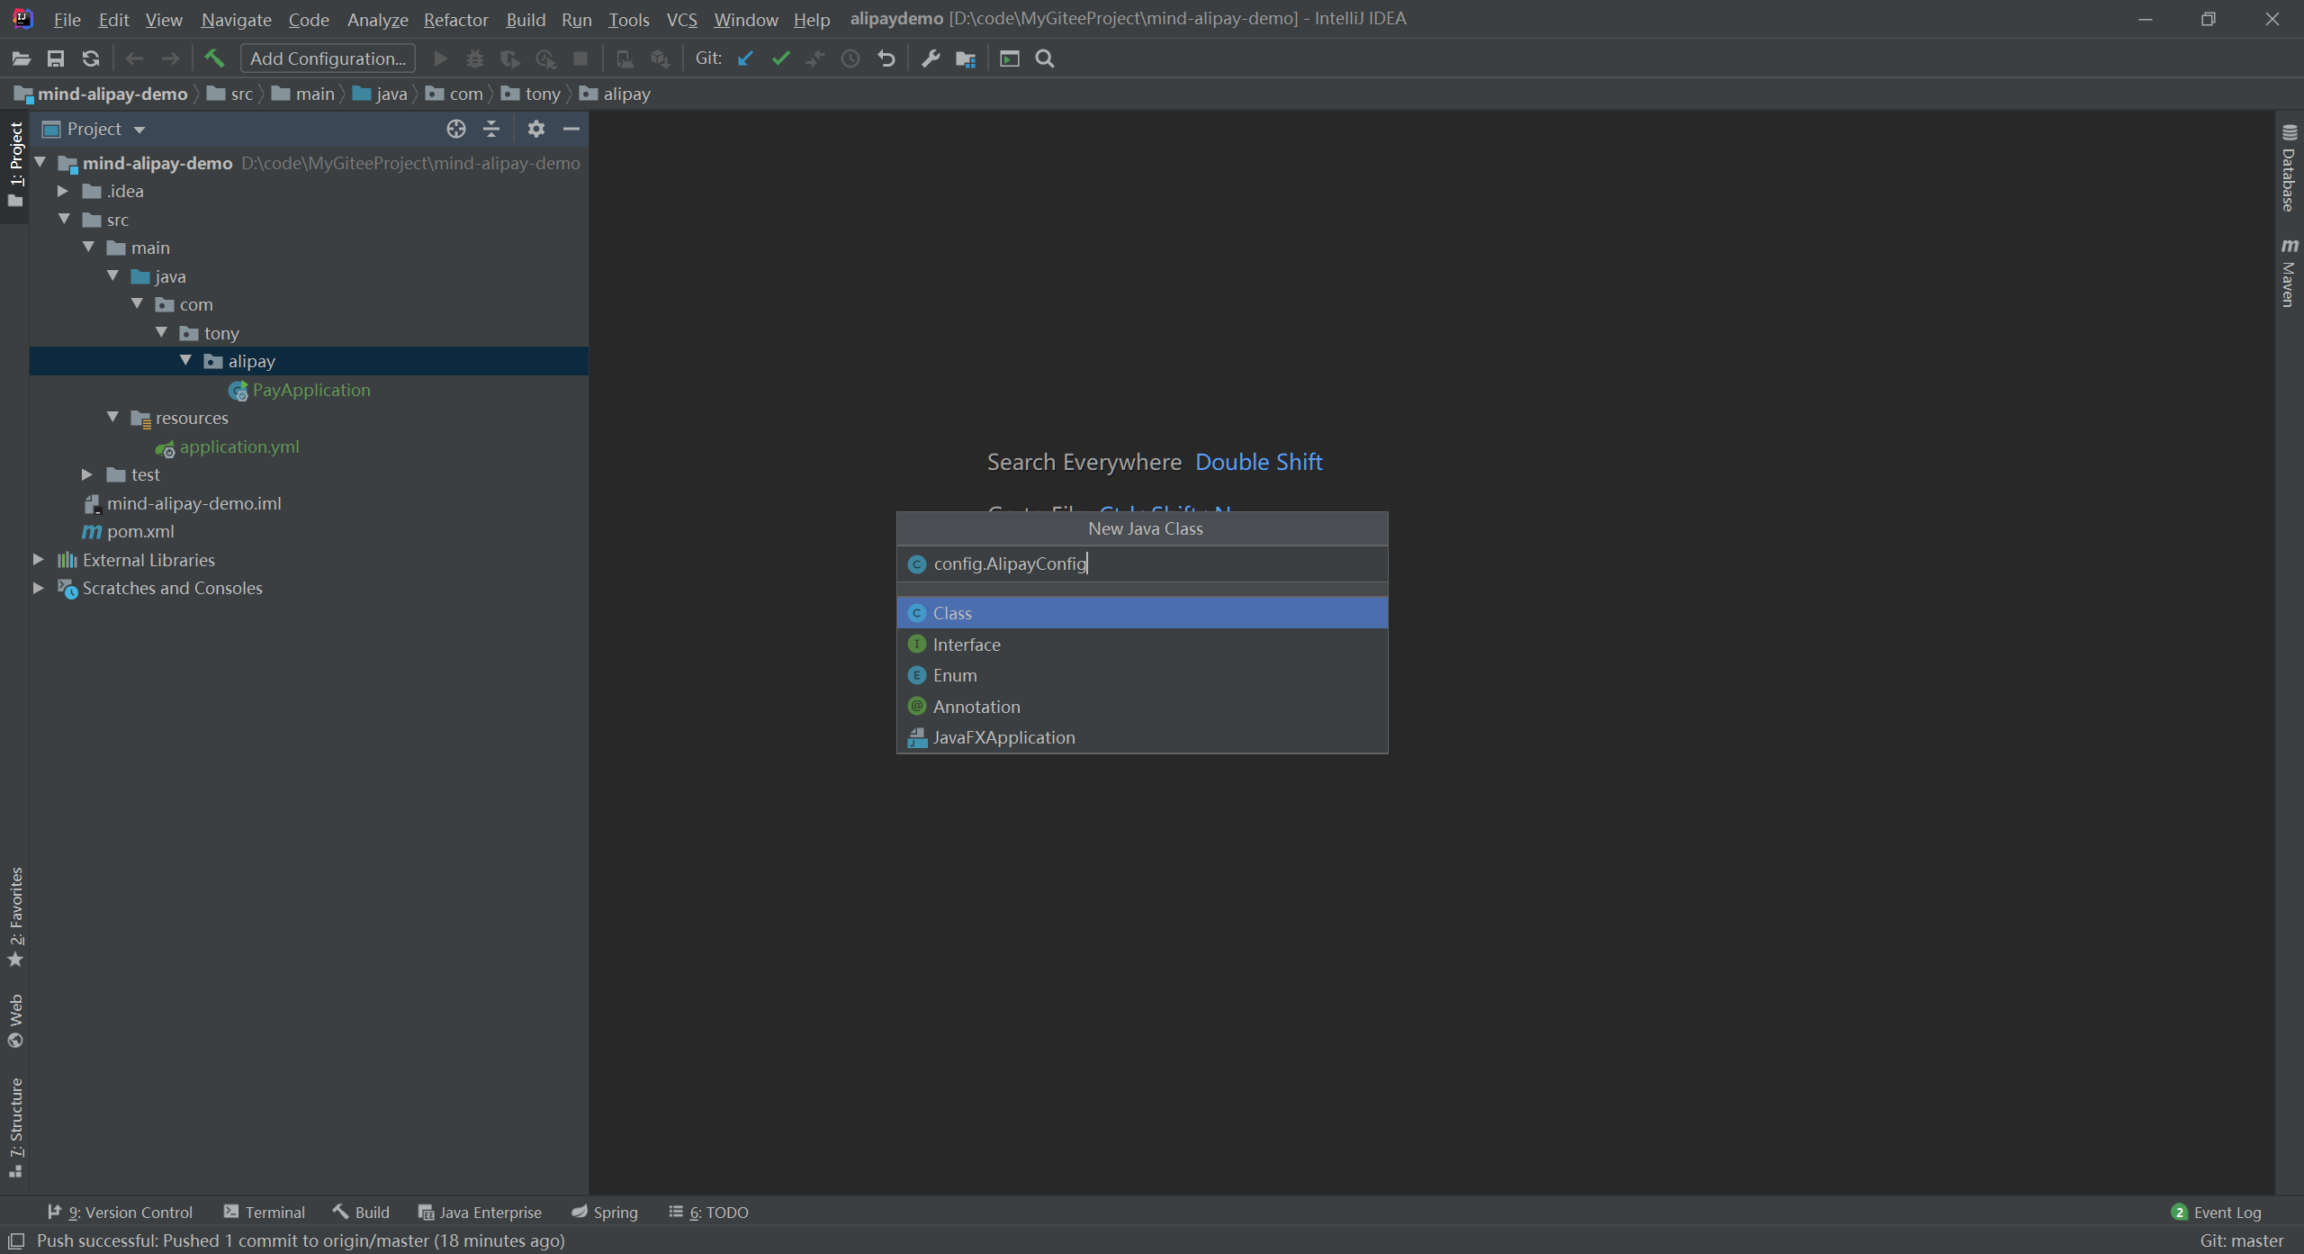2304x1254 pixels.
Task: Click the Add Configuration button
Action: point(328,59)
